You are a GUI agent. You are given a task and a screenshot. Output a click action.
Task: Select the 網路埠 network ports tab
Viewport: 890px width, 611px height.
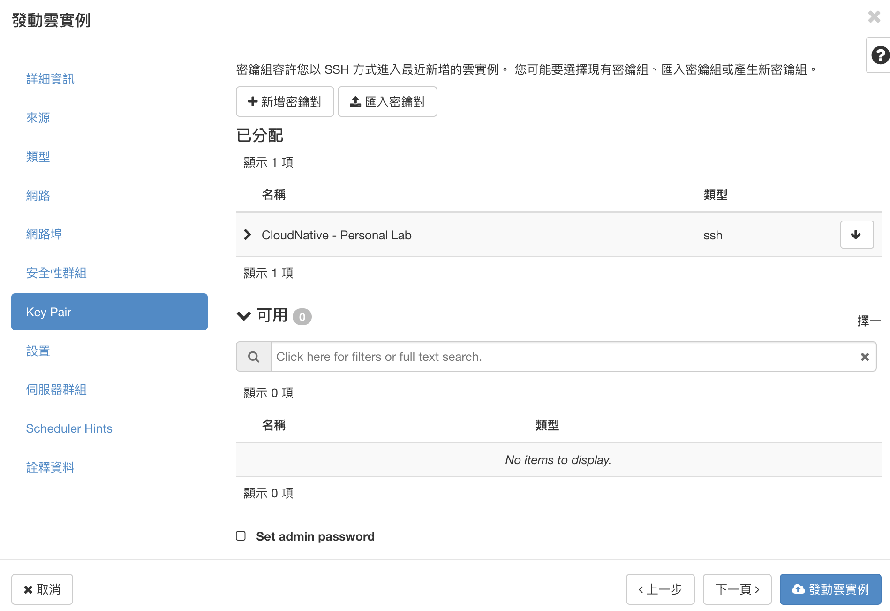(x=44, y=234)
